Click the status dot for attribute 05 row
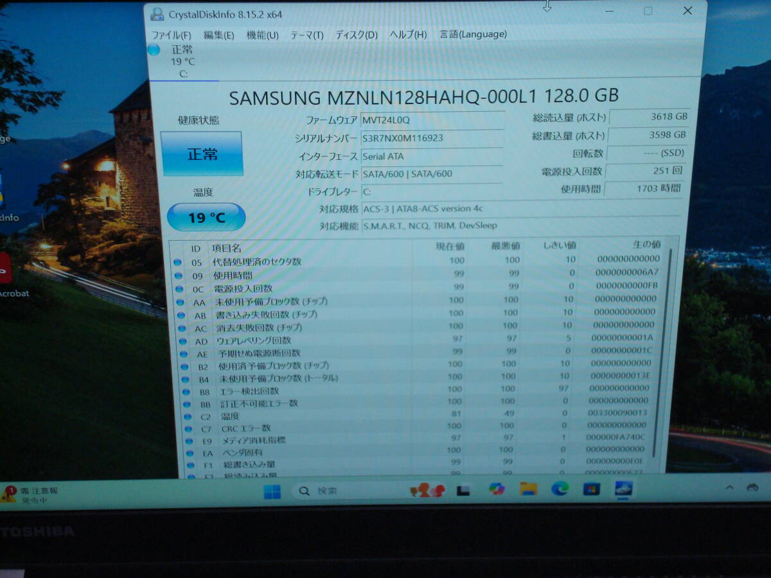 pyautogui.click(x=177, y=262)
